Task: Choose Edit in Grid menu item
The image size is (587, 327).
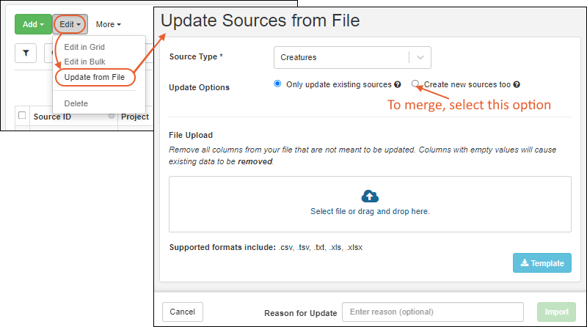Action: [x=84, y=47]
